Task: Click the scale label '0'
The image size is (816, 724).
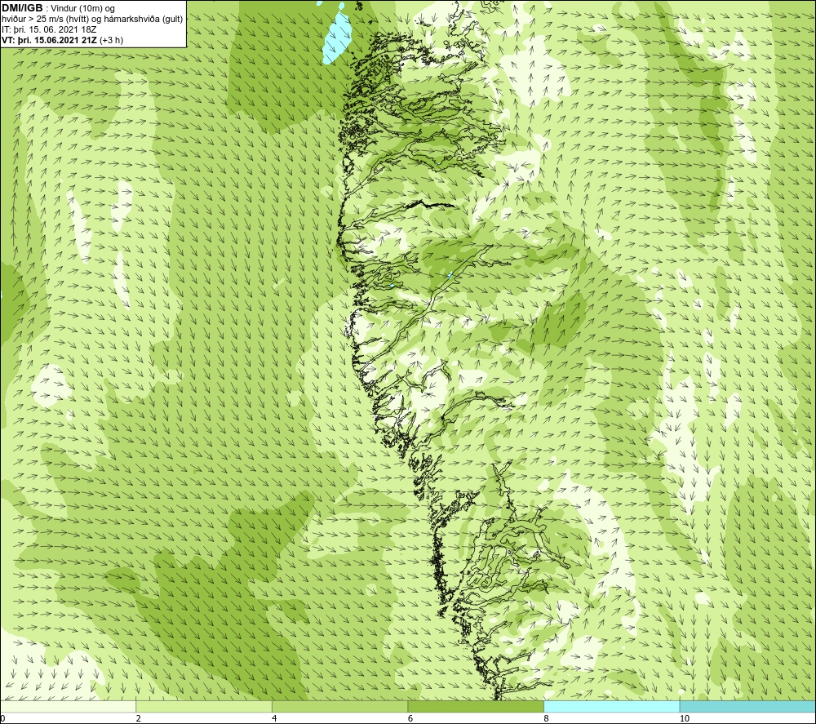Action: [2, 718]
